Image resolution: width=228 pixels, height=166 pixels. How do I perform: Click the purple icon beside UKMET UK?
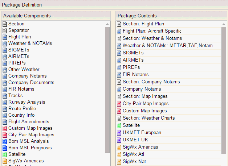pyautogui.click(x=119, y=140)
